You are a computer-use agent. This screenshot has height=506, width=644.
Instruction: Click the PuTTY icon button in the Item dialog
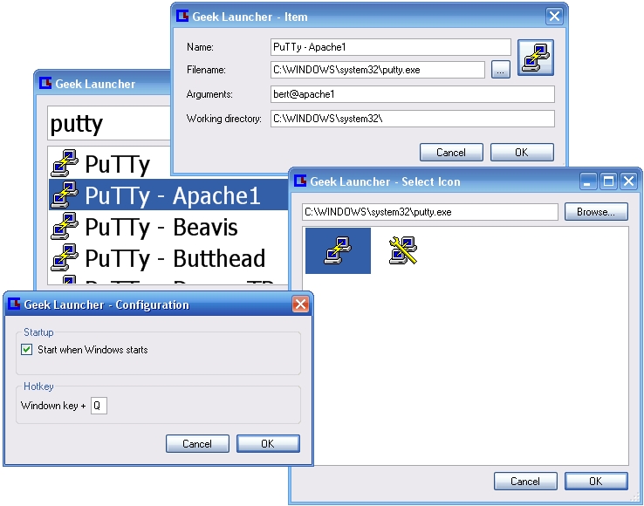click(536, 58)
